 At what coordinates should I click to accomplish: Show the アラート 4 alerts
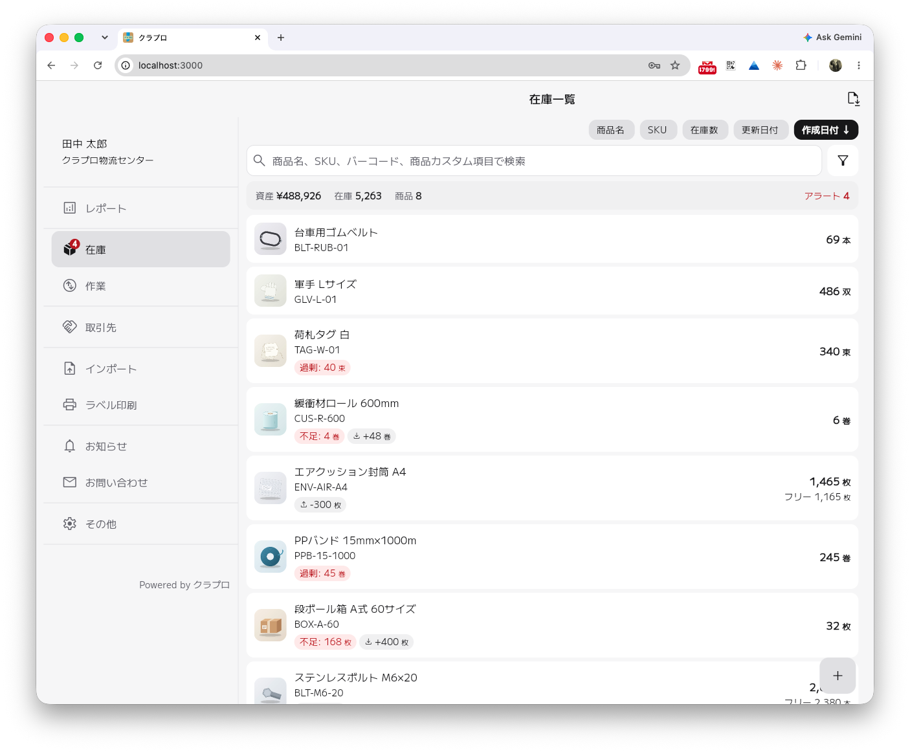point(827,196)
